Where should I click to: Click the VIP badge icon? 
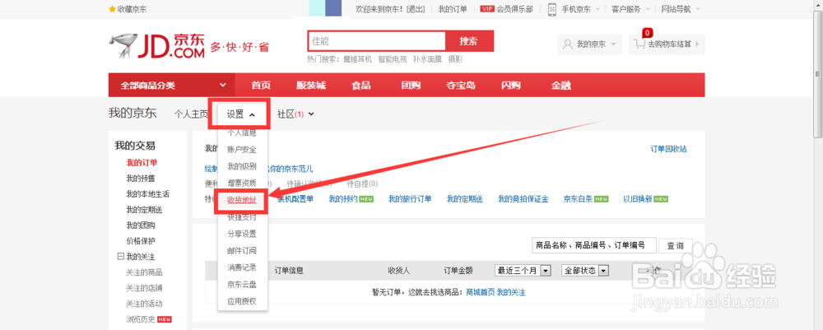click(486, 9)
